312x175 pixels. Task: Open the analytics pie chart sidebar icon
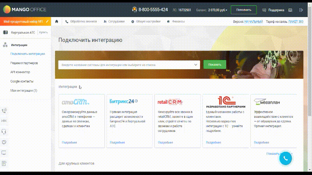tap(4, 142)
